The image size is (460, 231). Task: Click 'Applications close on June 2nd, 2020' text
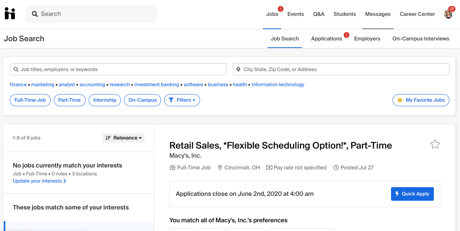pos(245,194)
